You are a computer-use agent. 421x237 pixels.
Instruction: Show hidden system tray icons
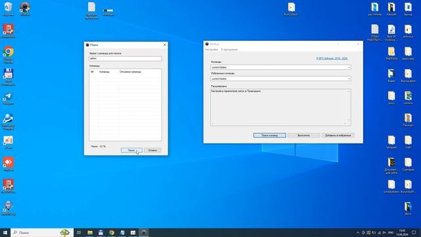coord(358,232)
